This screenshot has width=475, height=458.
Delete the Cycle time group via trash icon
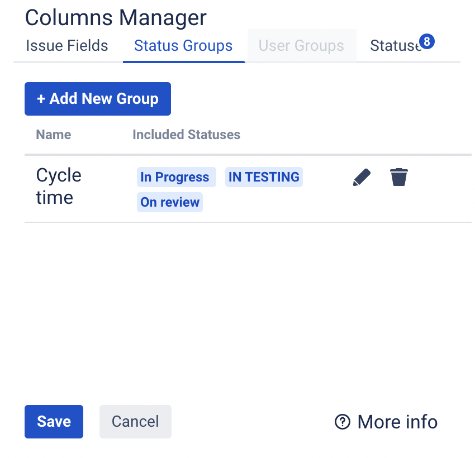pos(398,176)
